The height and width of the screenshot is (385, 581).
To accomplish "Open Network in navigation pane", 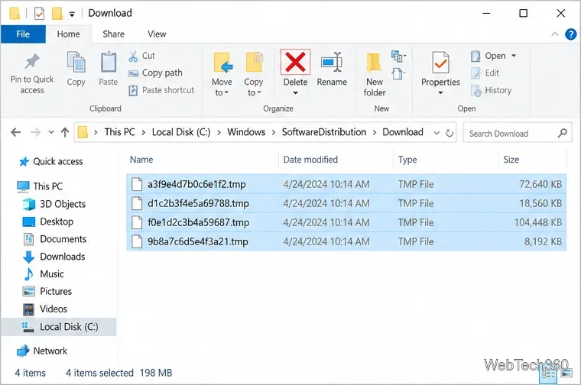I will (42, 351).
